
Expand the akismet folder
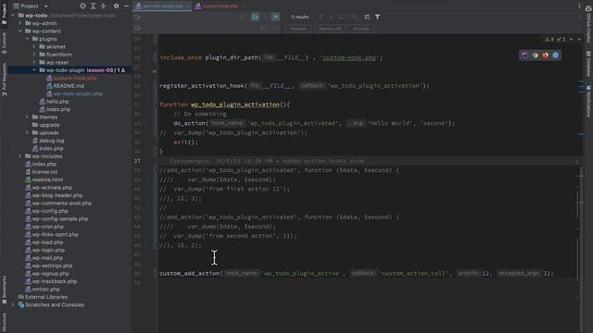34,47
